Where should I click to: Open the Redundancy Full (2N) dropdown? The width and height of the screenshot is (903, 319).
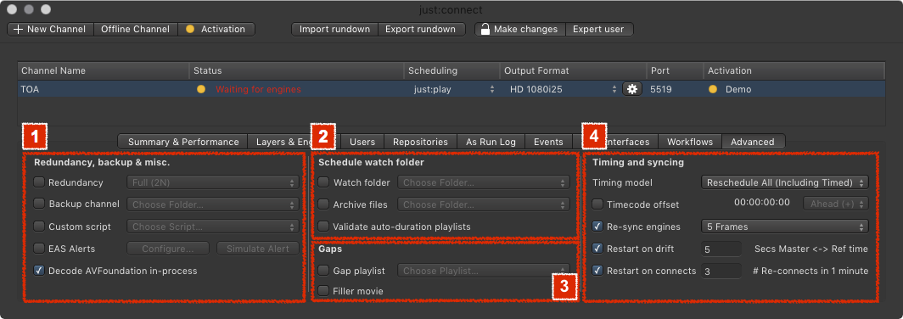pos(212,182)
